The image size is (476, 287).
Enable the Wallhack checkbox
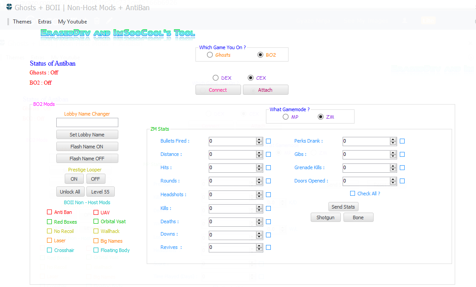96,231
